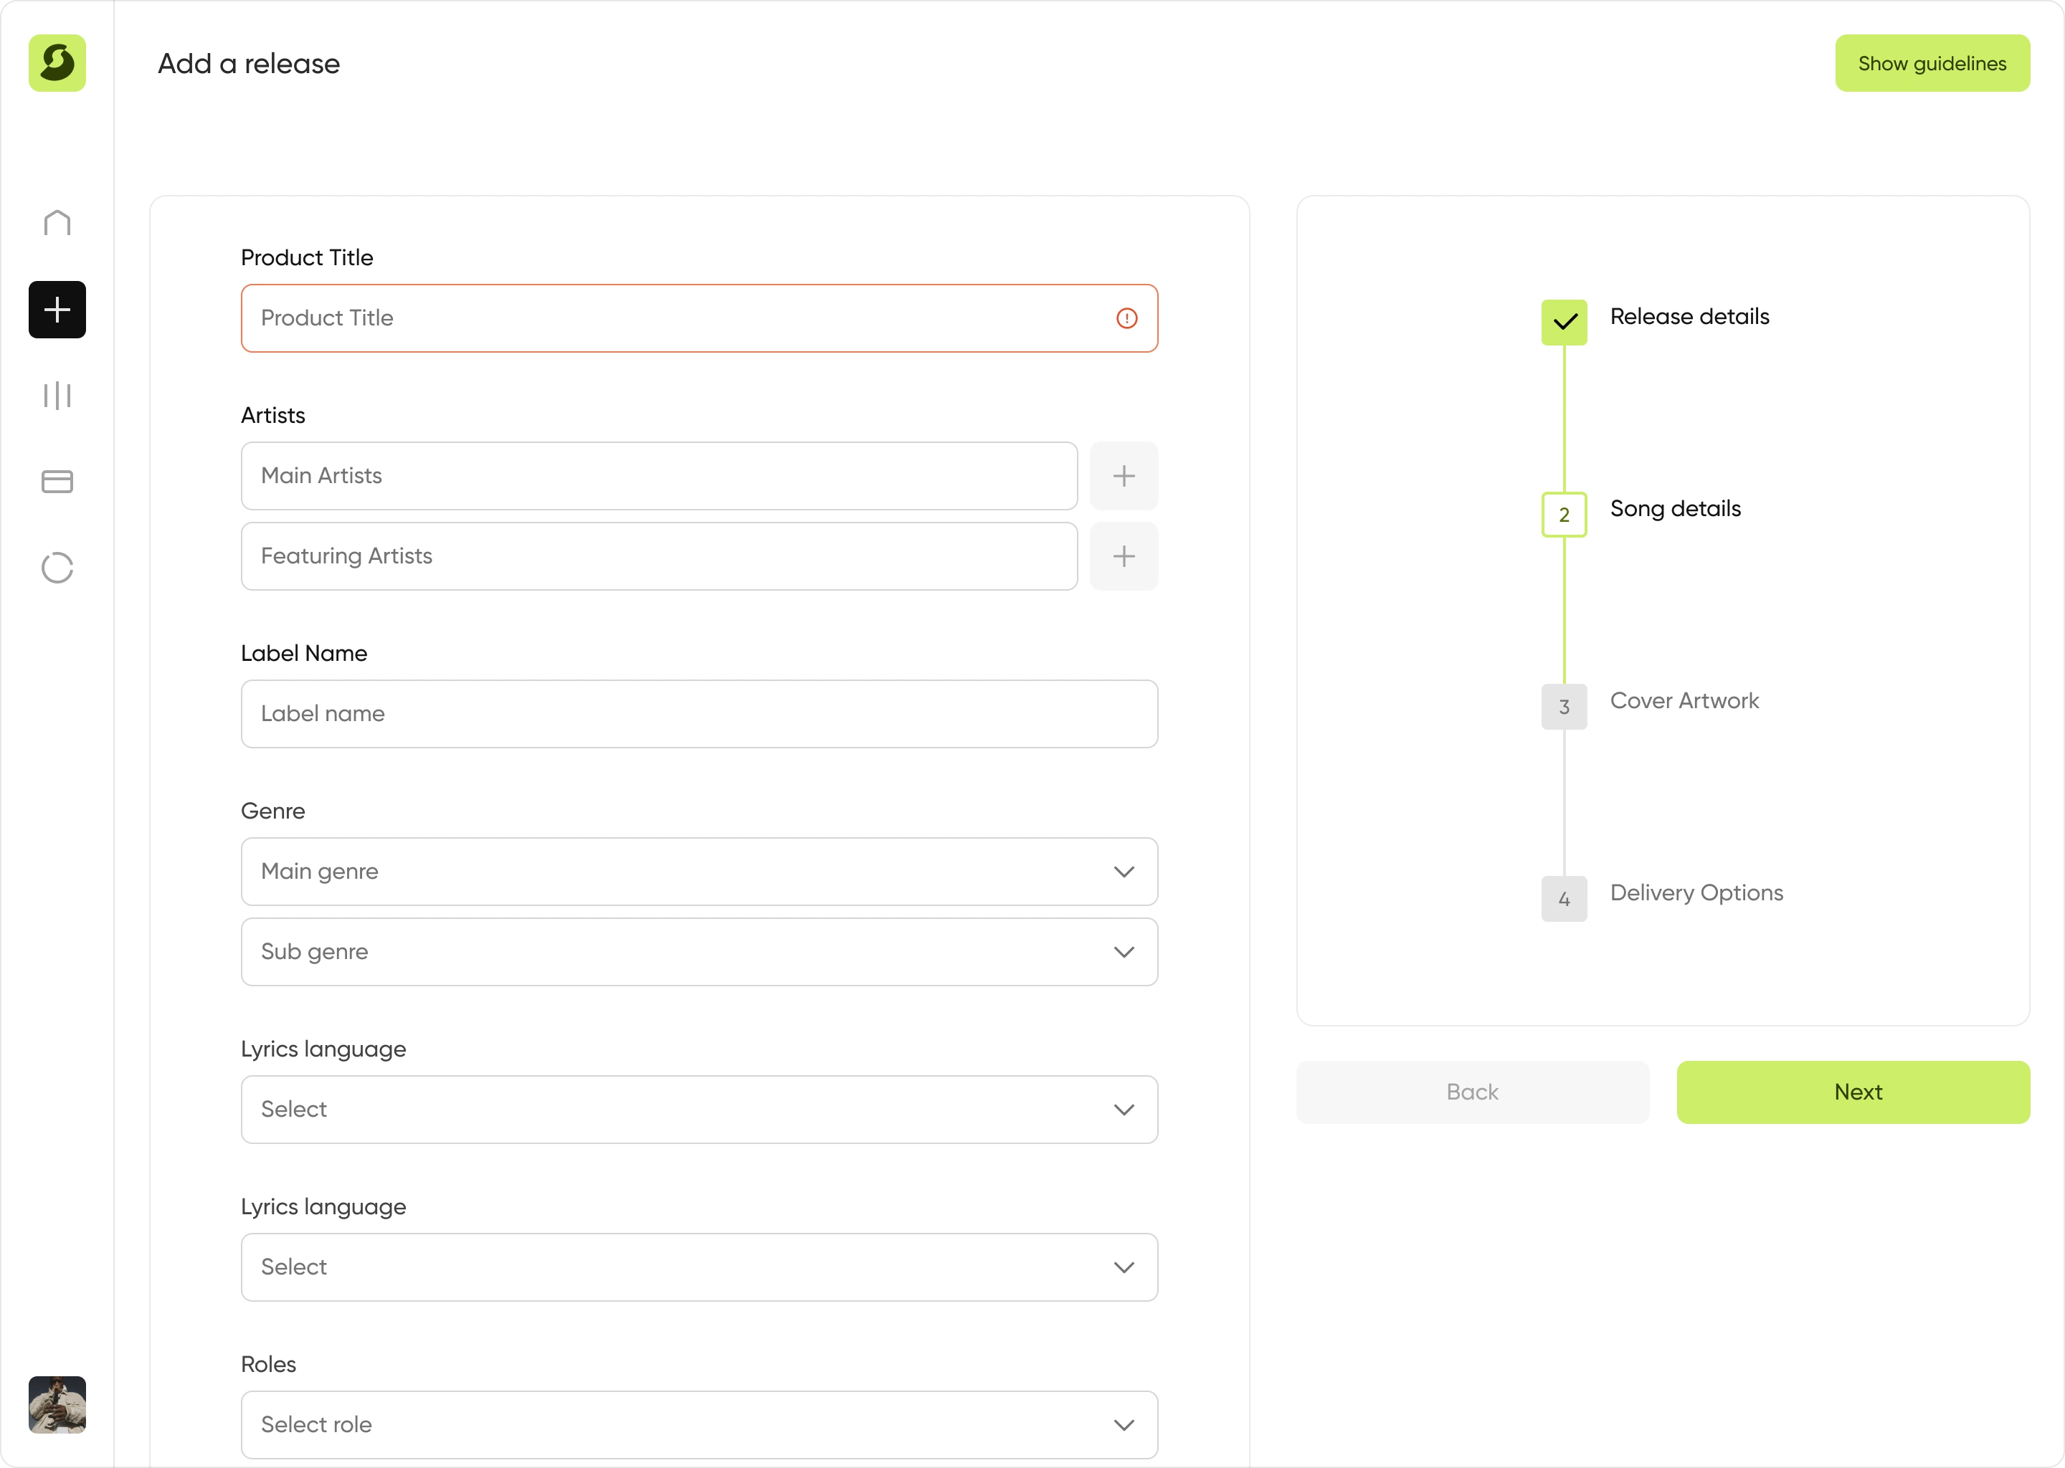Image resolution: width=2065 pixels, height=1468 pixels.
Task: Jump to Cover Artwork step 3
Action: [x=1564, y=707]
